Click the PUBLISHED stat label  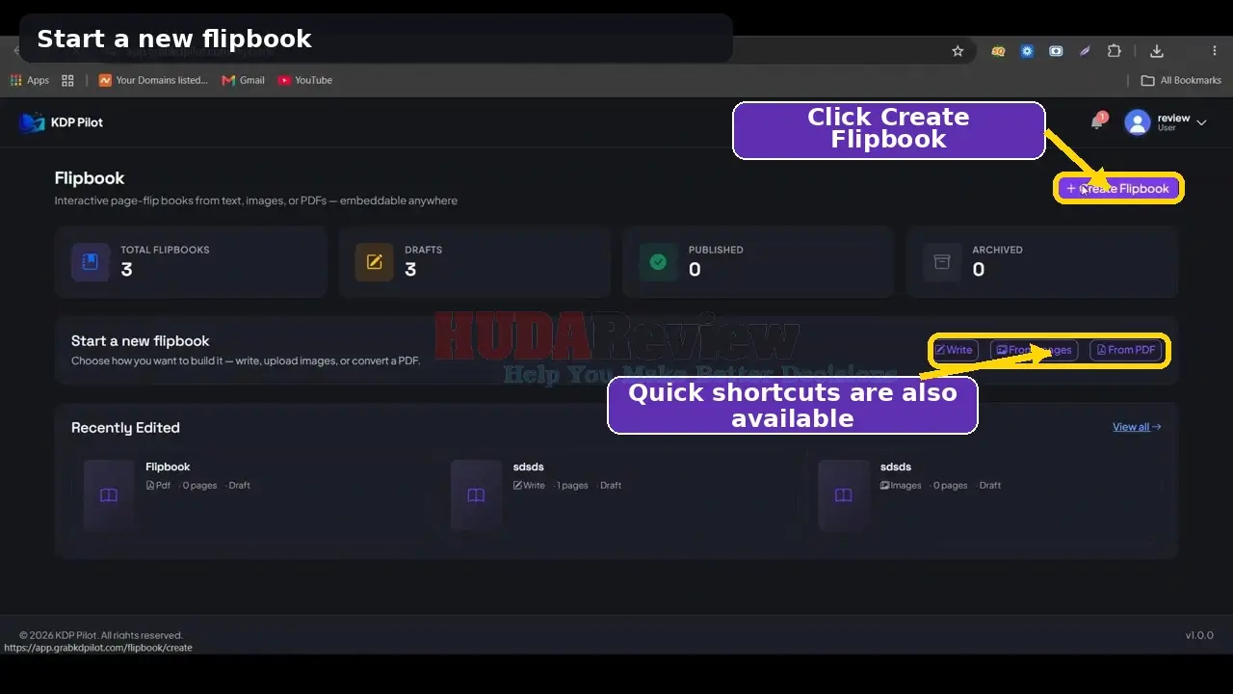tap(716, 250)
